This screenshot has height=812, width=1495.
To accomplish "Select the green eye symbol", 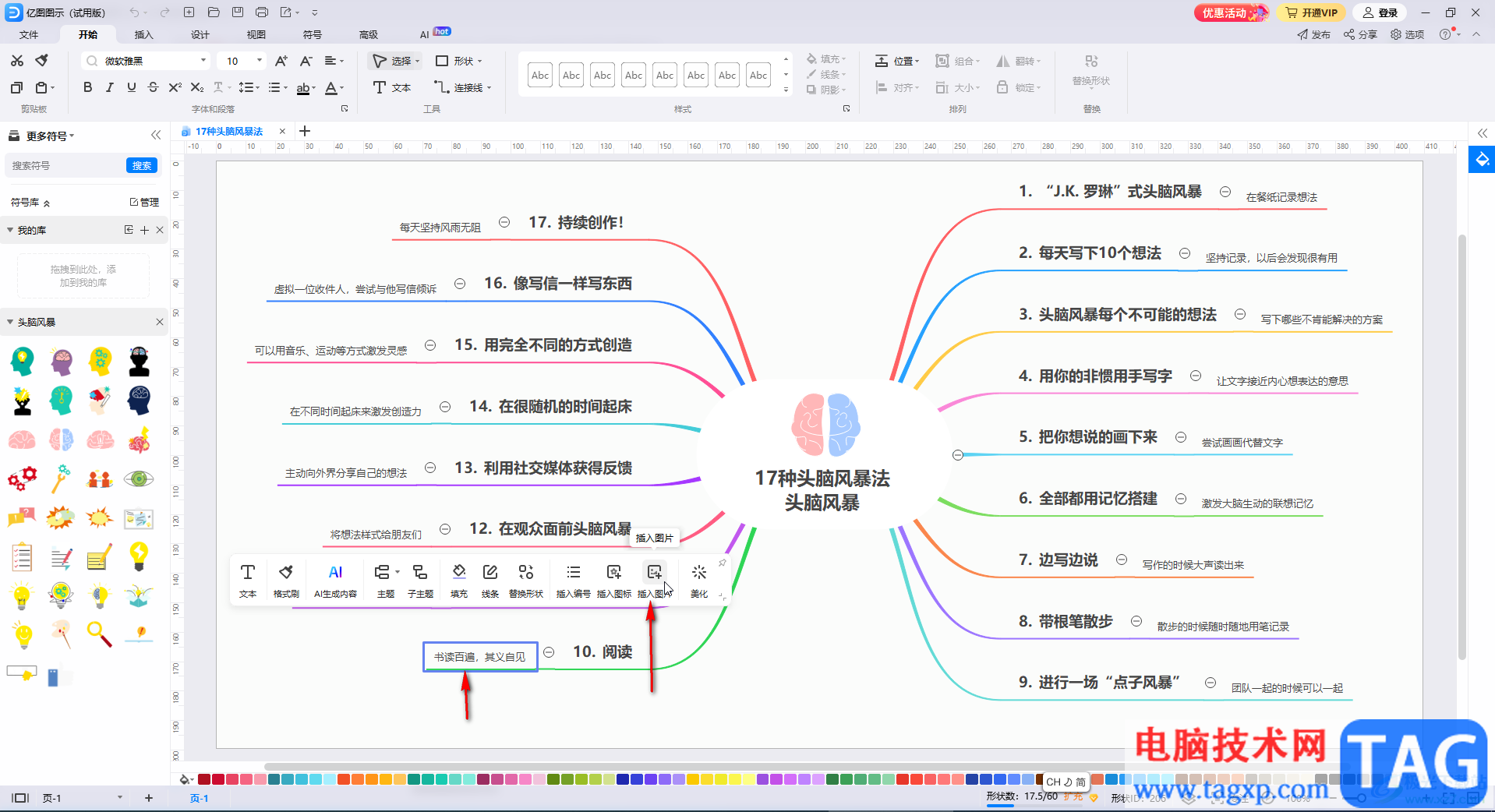I will click(139, 478).
